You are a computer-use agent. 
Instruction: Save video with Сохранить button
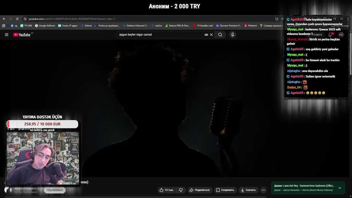[225, 190]
